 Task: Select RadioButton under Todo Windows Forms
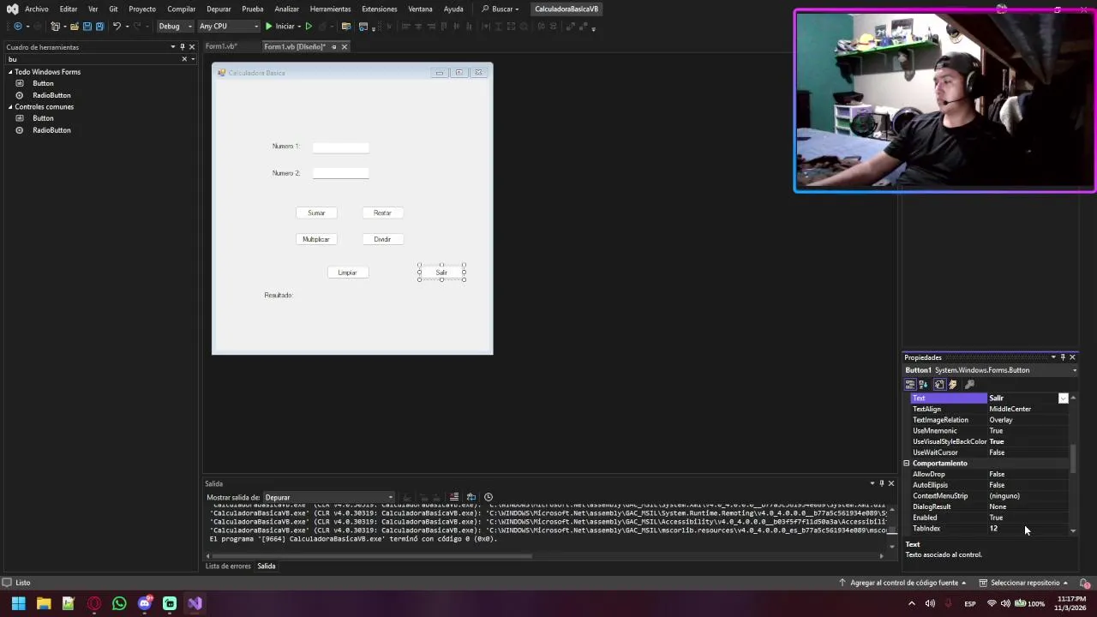point(51,95)
